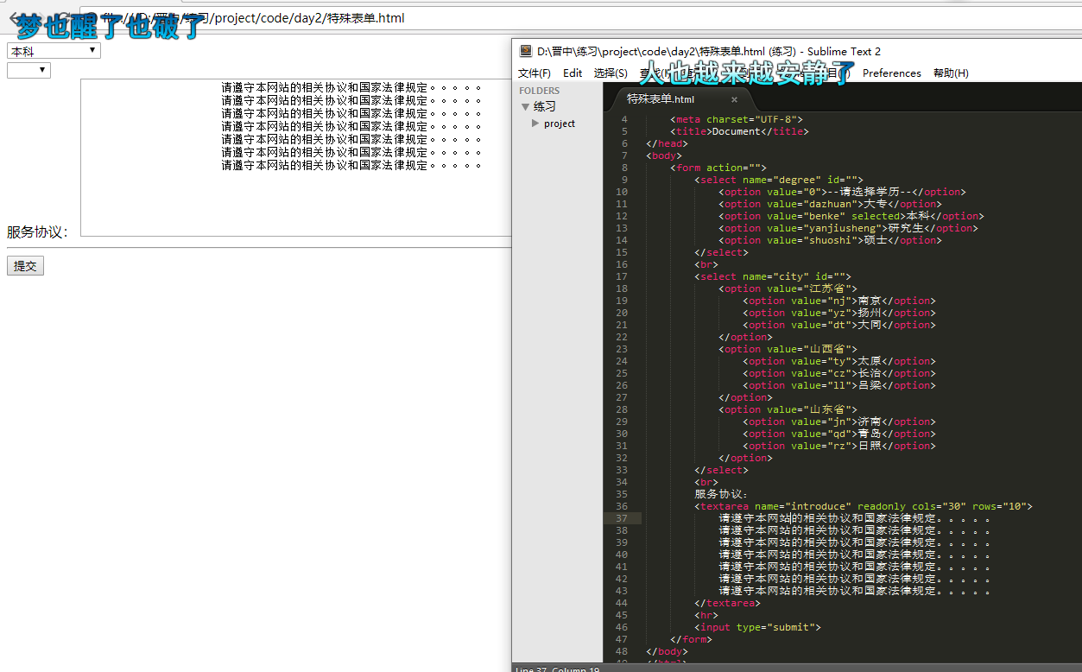Collapse the 练习 folder in sidebar

(x=525, y=107)
